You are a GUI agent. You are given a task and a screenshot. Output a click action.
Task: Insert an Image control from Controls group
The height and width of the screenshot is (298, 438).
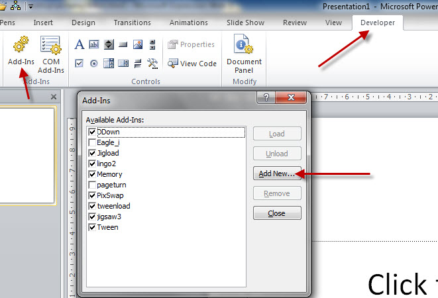(x=138, y=45)
